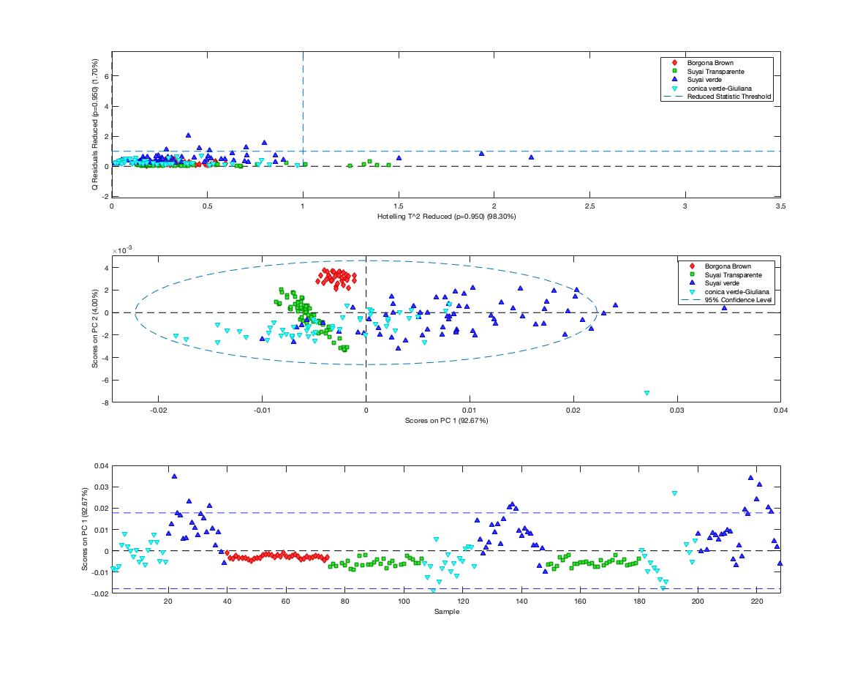Click 'Suyai Transparente' in the top plot legend
This screenshot has height=682, width=863.
coord(715,72)
